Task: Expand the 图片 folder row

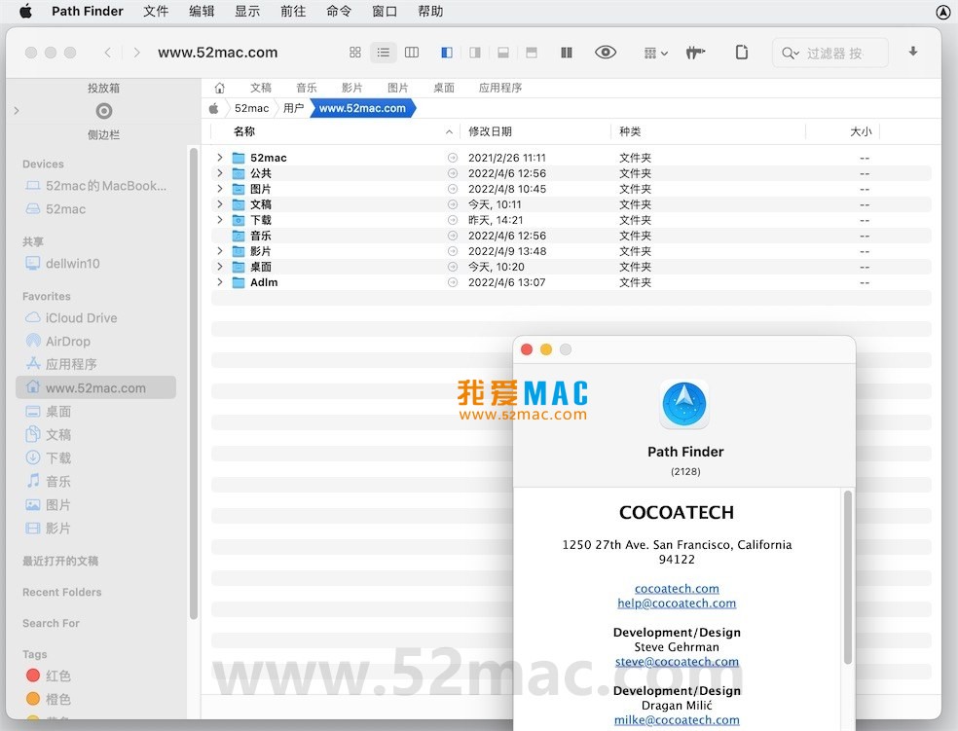Action: click(220, 189)
